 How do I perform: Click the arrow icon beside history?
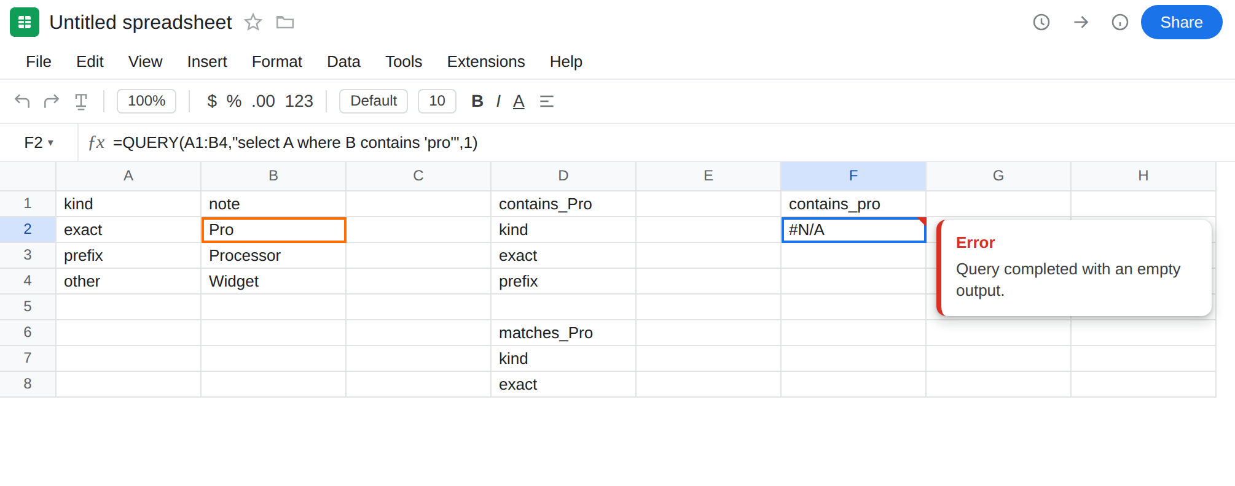[x=1081, y=22]
